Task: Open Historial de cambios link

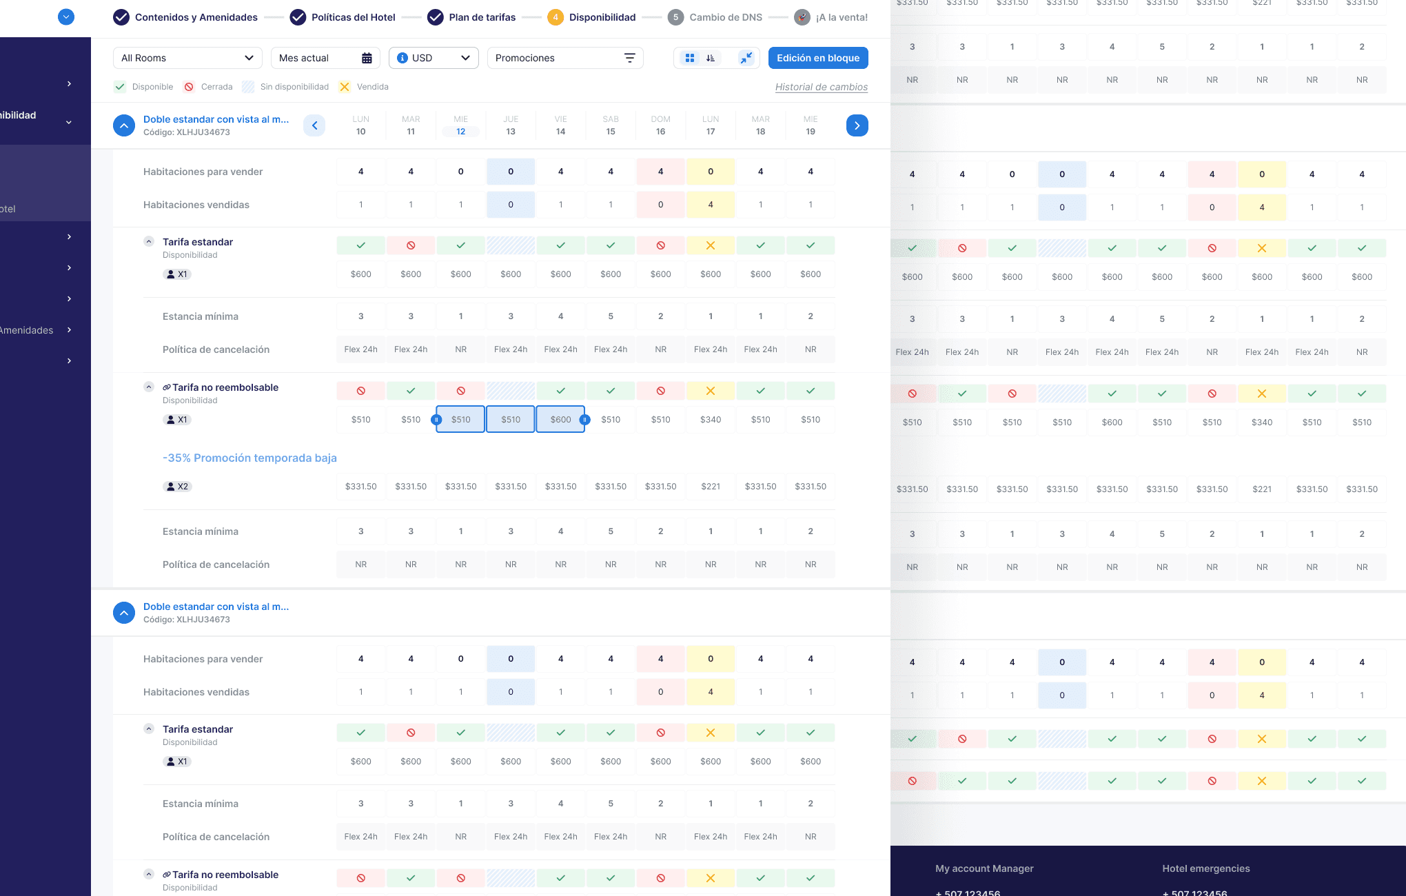Action: click(821, 87)
